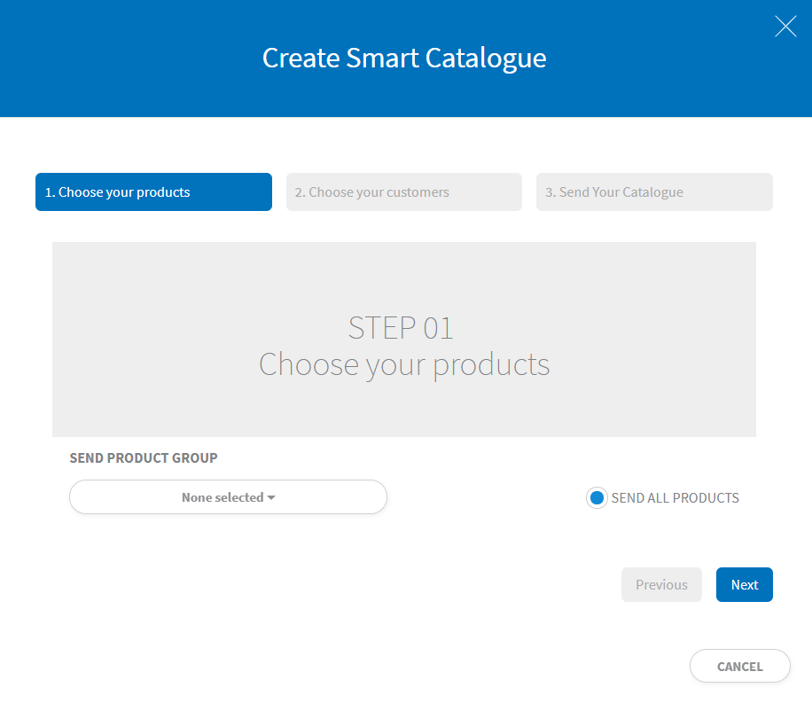Click the None selected text

click(223, 497)
